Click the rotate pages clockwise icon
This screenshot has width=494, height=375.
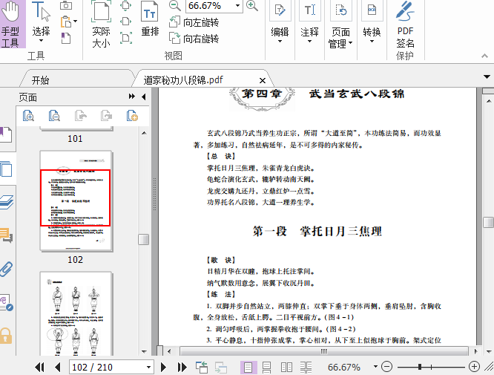click(107, 116)
